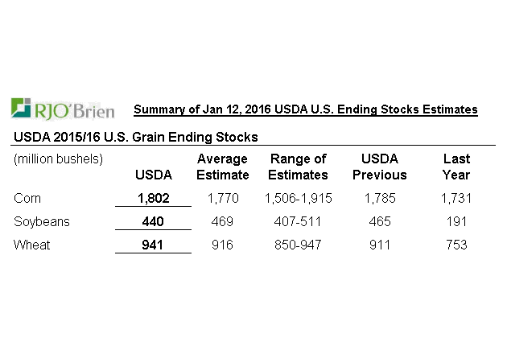Click the underlined ending stocks summary title
The width and height of the screenshot is (507, 346).
point(305,109)
